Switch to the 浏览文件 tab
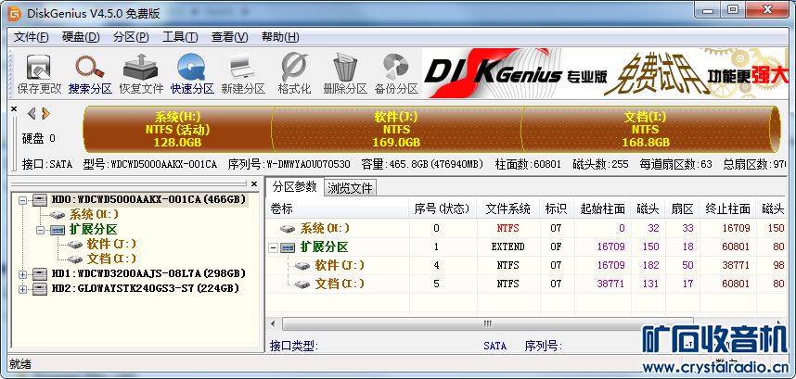Screen dimensions: 796x379 350,188
